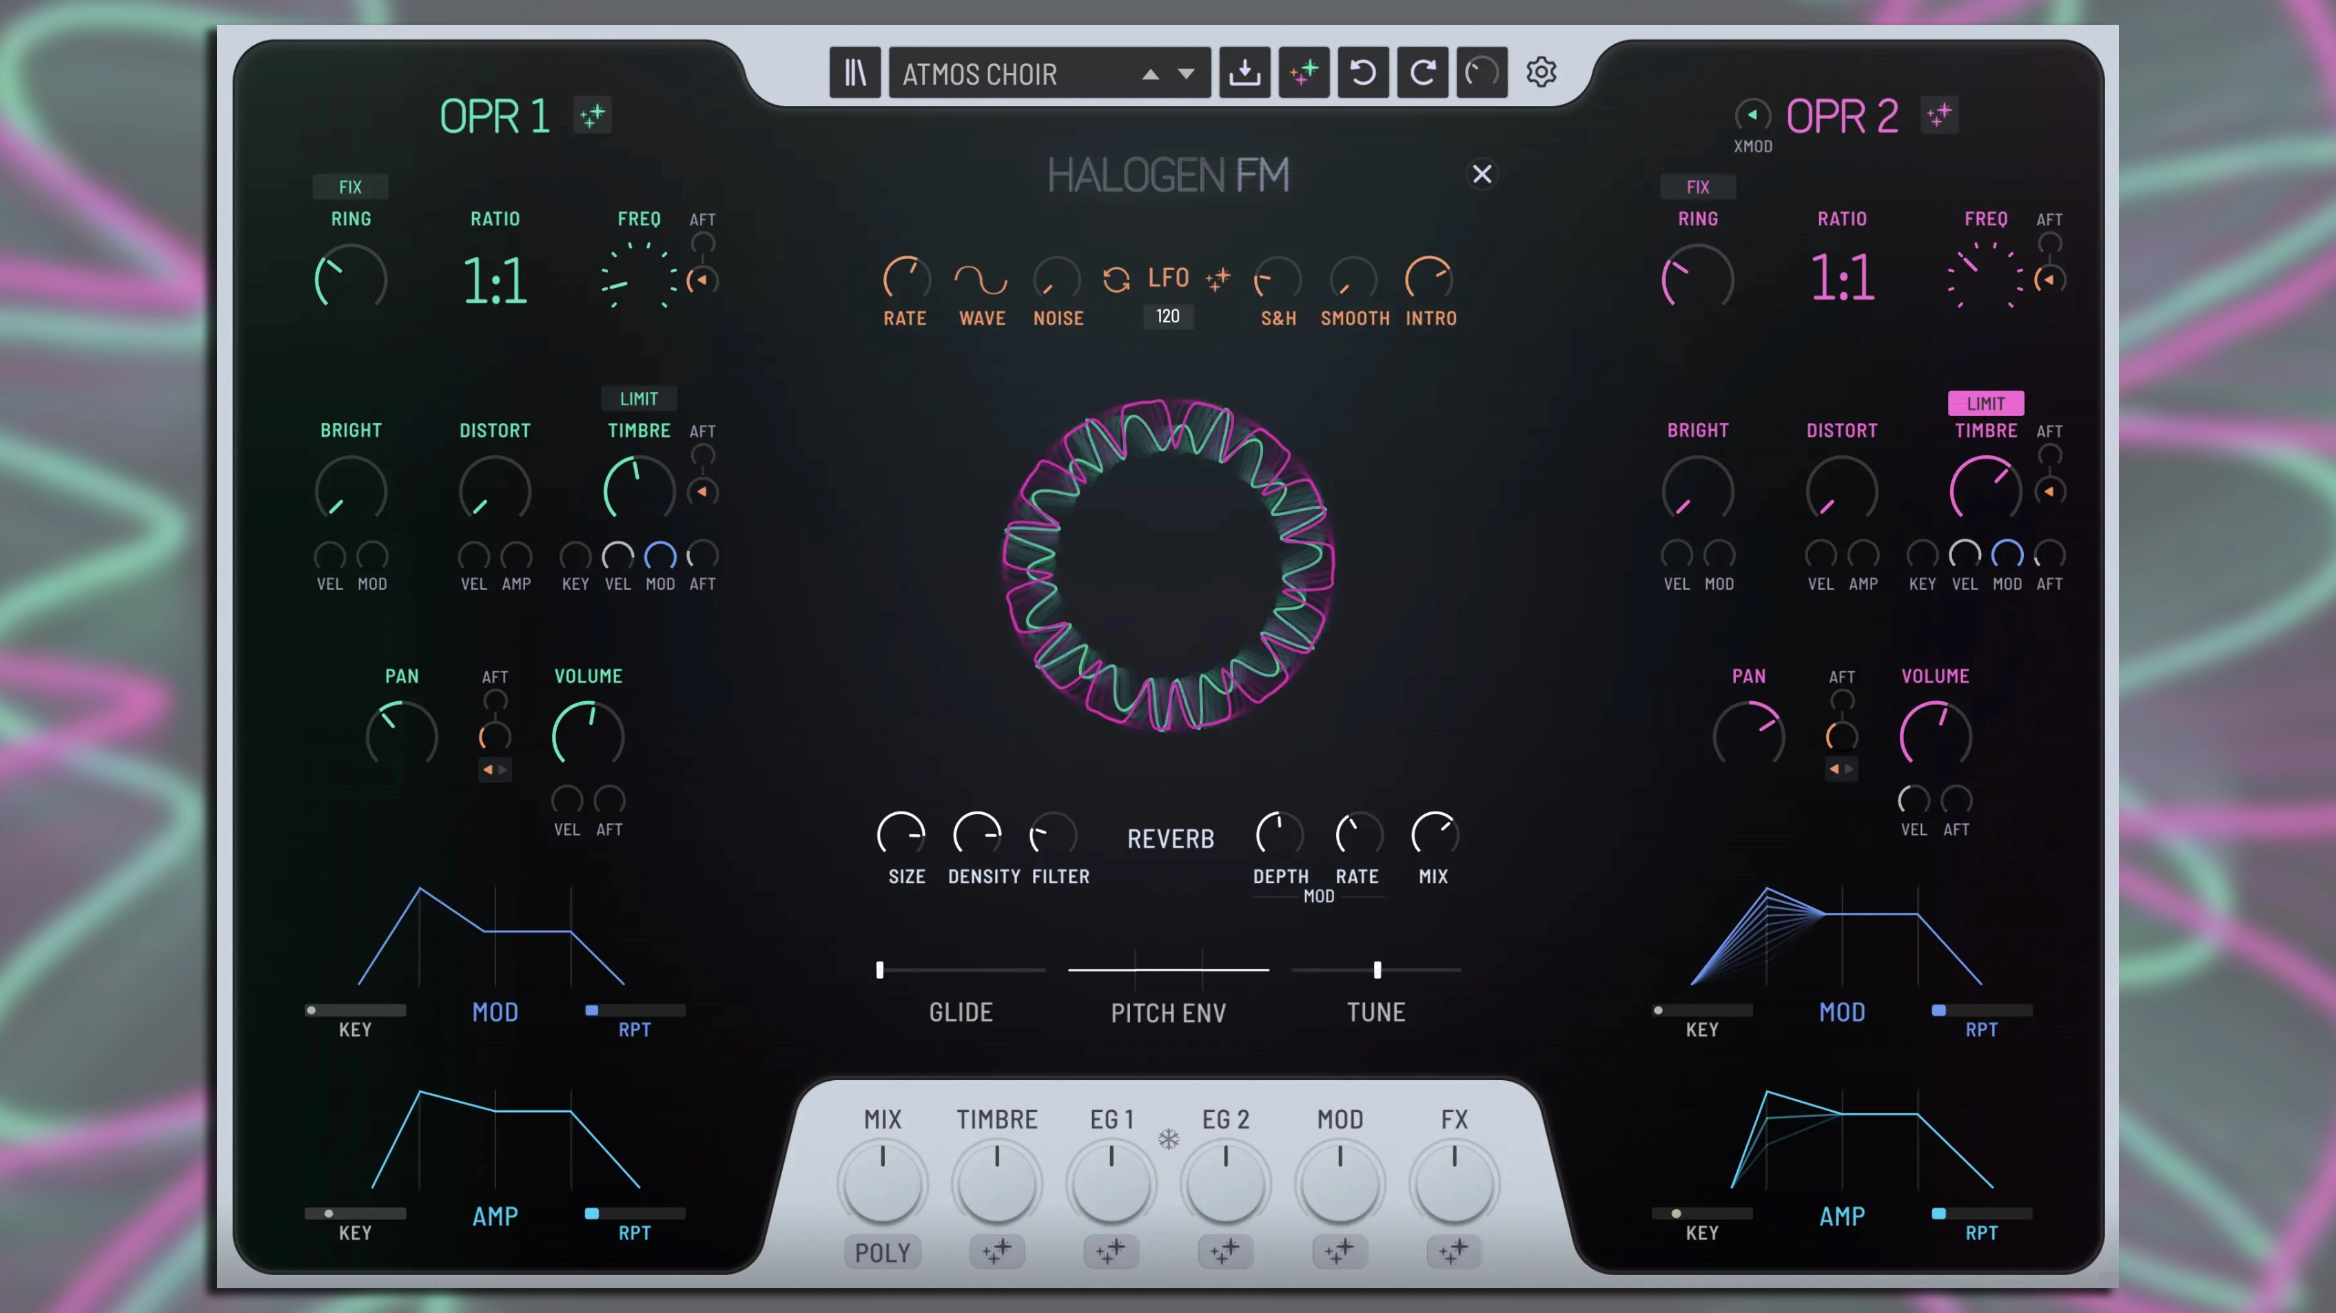The height and width of the screenshot is (1313, 2336).
Task: Select previous preset with up arrow
Action: tap(1150, 74)
